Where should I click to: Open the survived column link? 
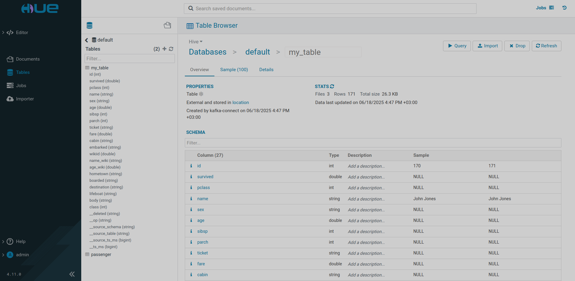point(205,177)
